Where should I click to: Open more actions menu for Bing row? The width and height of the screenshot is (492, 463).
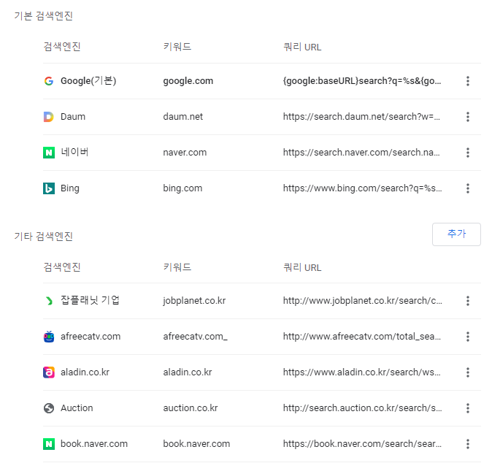click(467, 188)
